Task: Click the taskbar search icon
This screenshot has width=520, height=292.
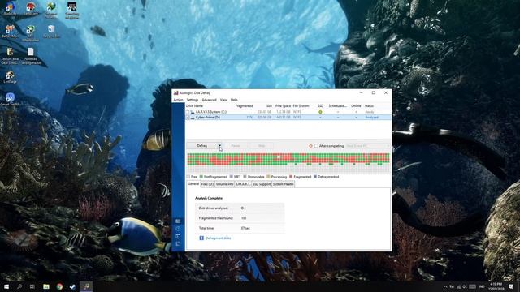Action: pos(19,286)
